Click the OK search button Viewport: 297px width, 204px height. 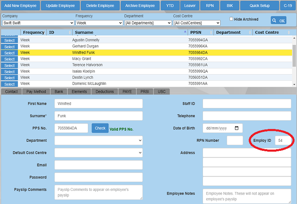click(x=278, y=20)
